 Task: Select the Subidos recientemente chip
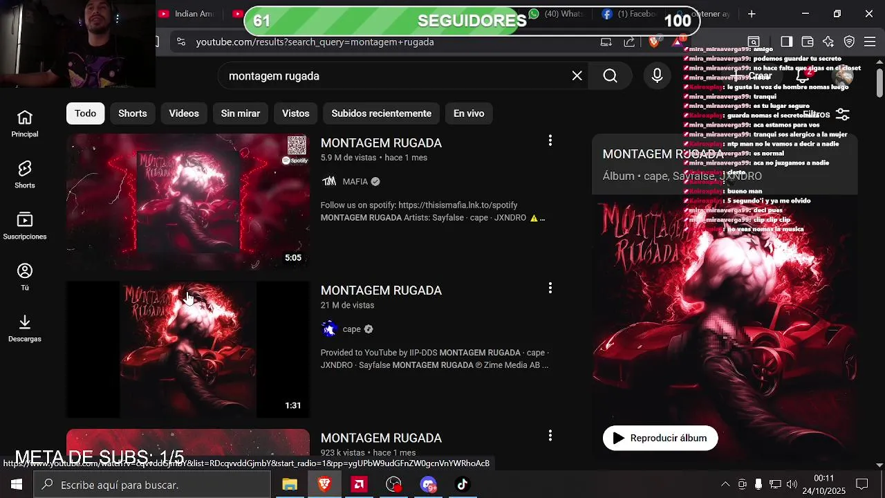point(382,113)
